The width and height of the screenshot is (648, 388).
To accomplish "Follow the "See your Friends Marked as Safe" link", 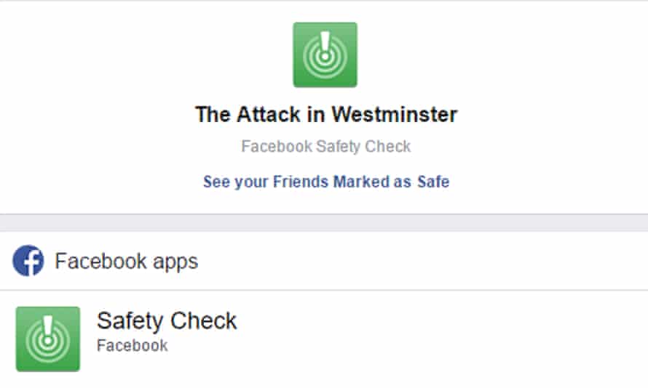I will pyautogui.click(x=325, y=182).
